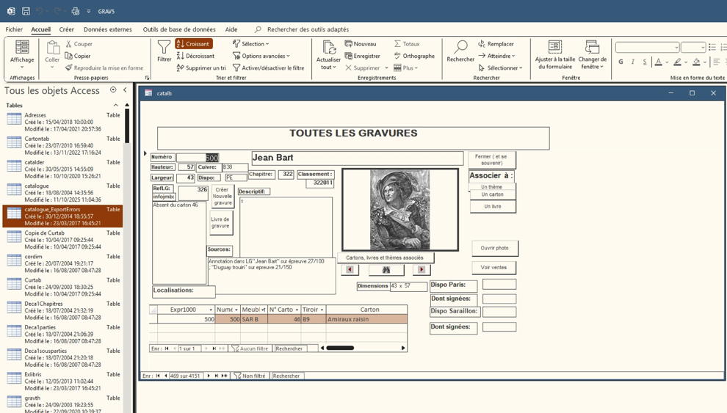Screen dimensions: 727x413
Task: Click Supprimer un tri
Action: pos(201,68)
